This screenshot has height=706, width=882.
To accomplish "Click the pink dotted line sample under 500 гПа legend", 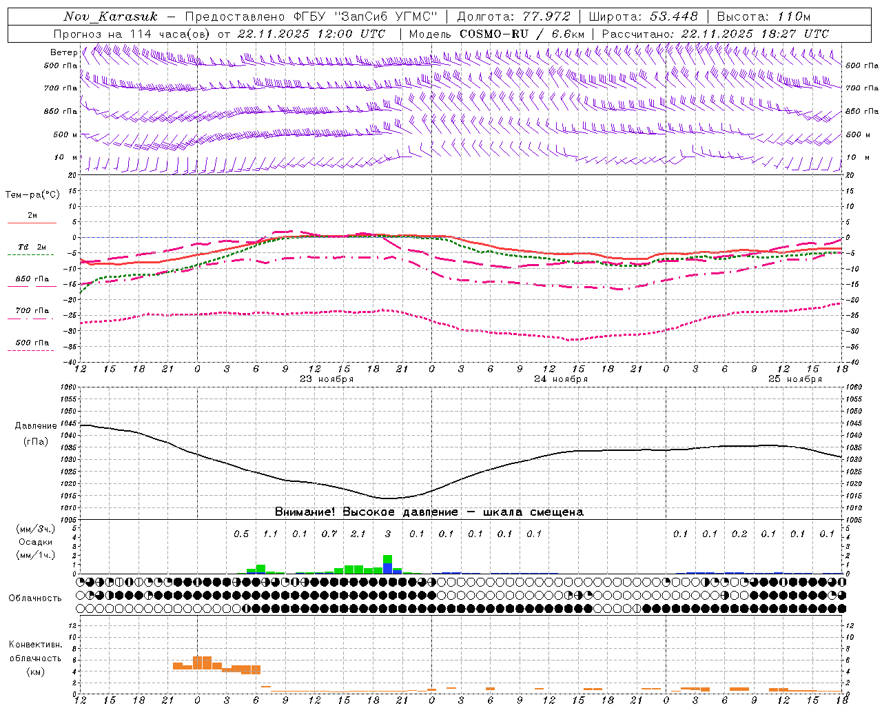I will tap(30, 351).
